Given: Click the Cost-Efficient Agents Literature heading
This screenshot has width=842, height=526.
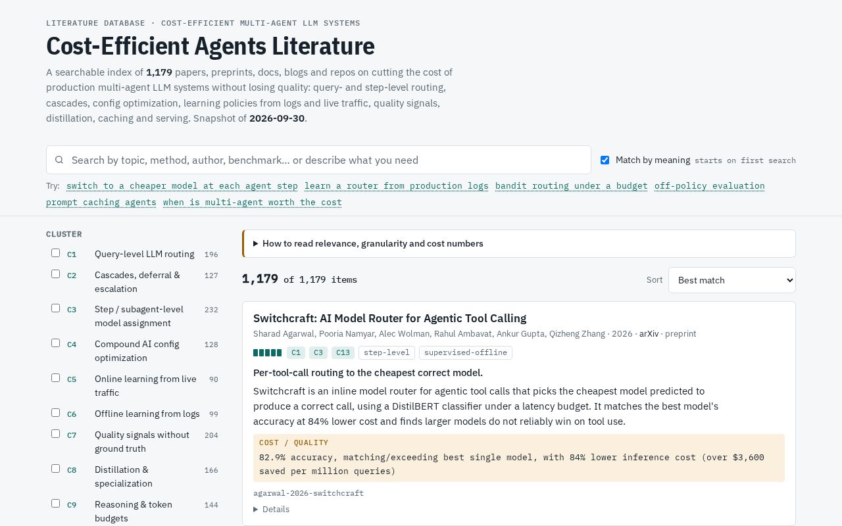Looking at the screenshot, I should [x=210, y=46].
